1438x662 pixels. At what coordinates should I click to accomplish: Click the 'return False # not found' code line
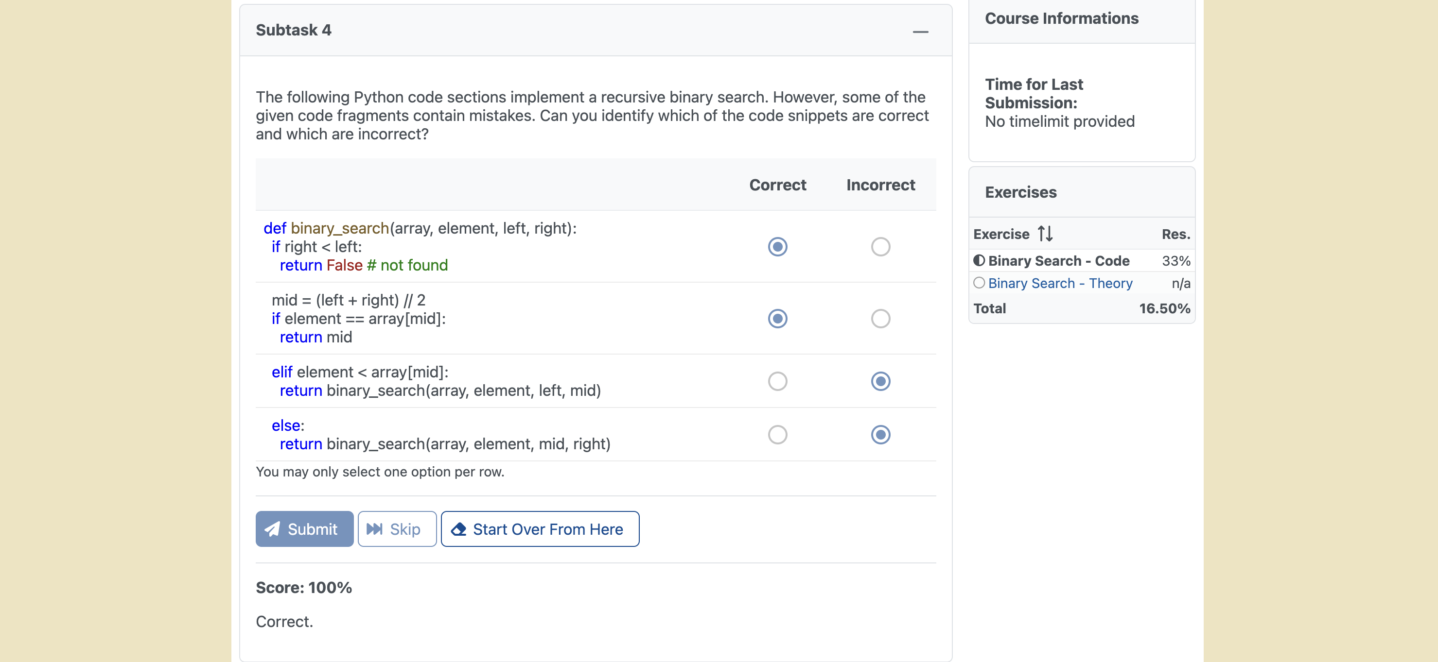[x=364, y=266]
